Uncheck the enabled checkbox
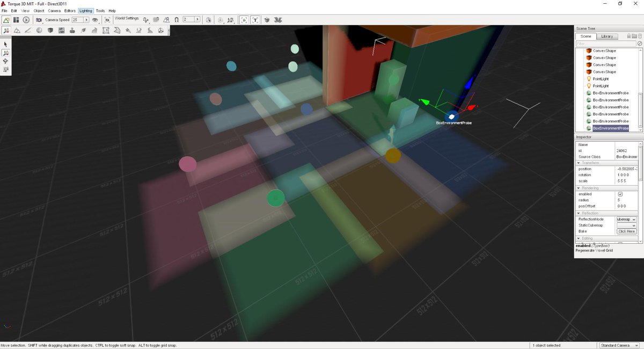Image resolution: width=644 pixels, height=349 pixels. [x=620, y=194]
